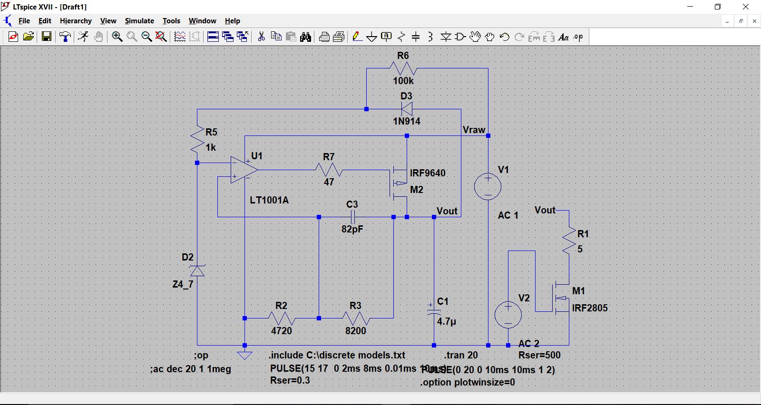Click the '1N914' diode label
Image resolution: width=761 pixels, height=405 pixels.
[407, 121]
